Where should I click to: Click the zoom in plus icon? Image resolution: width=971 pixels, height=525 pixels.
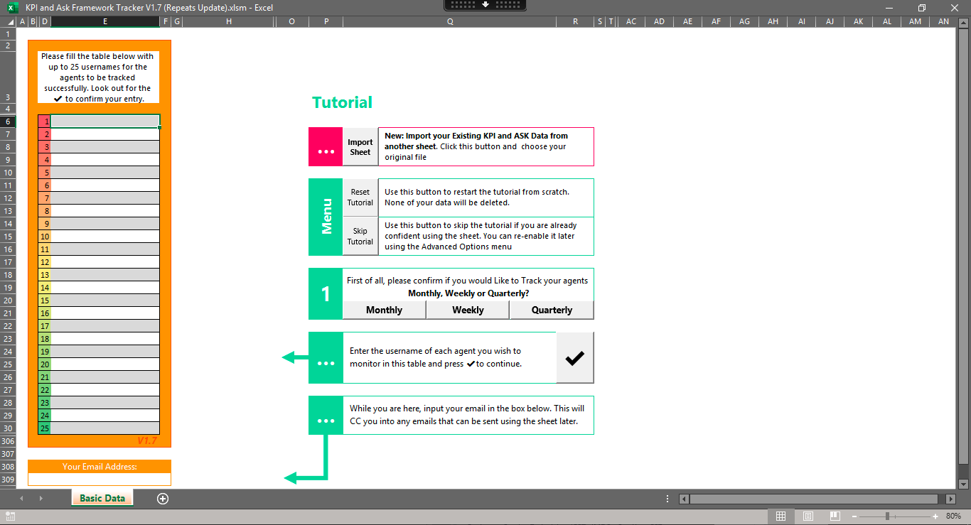935,516
